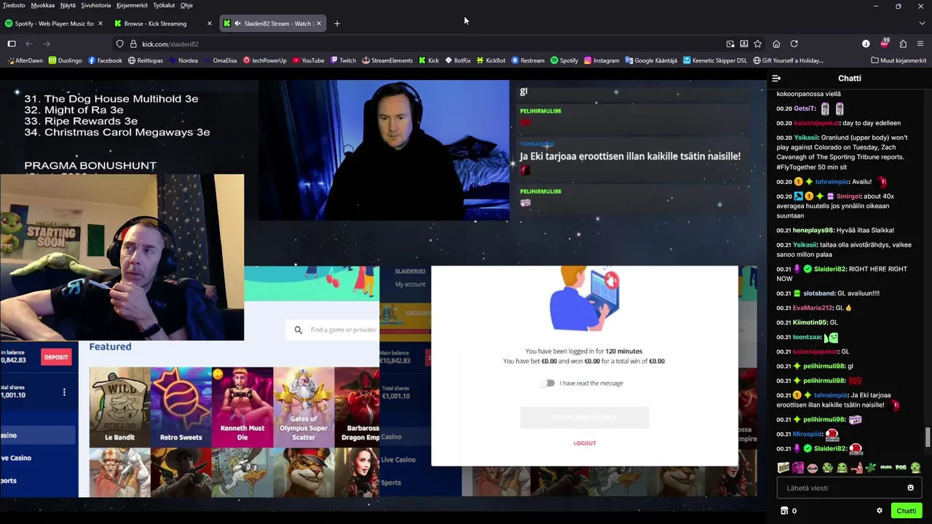Collapse the chat panel with arrow icon
Screen dimensions: 932x524
pyautogui.click(x=776, y=78)
